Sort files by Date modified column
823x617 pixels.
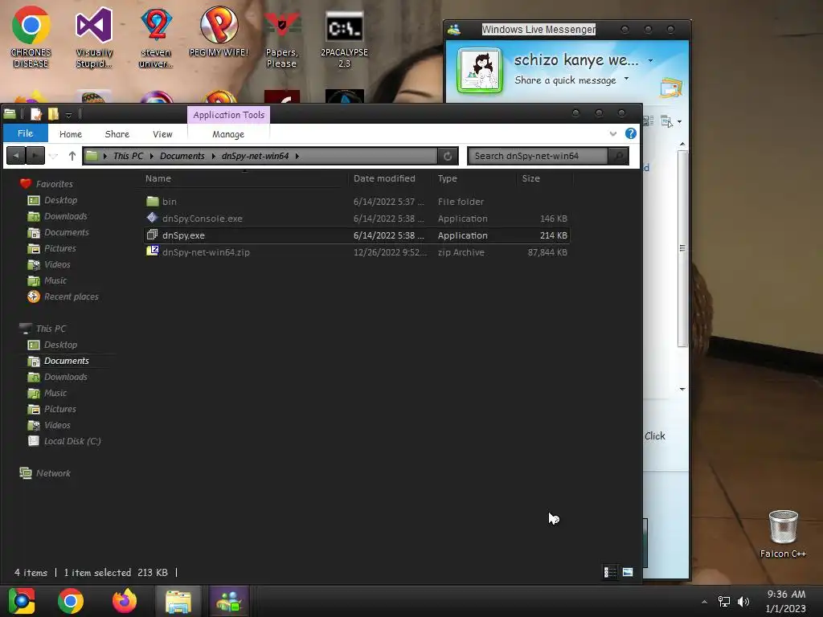391,178
